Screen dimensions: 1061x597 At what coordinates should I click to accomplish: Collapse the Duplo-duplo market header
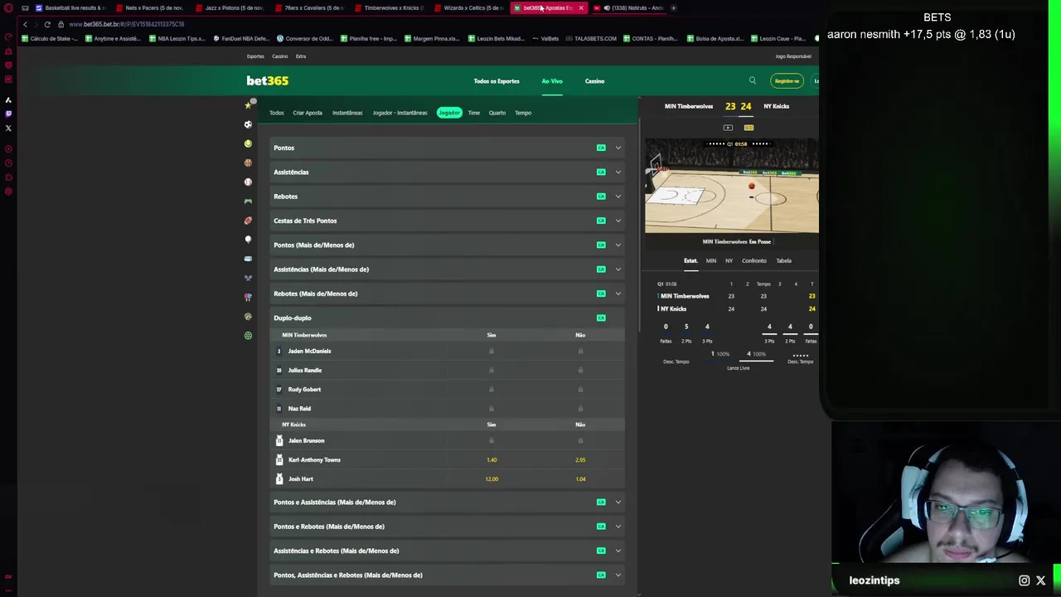tap(448, 318)
